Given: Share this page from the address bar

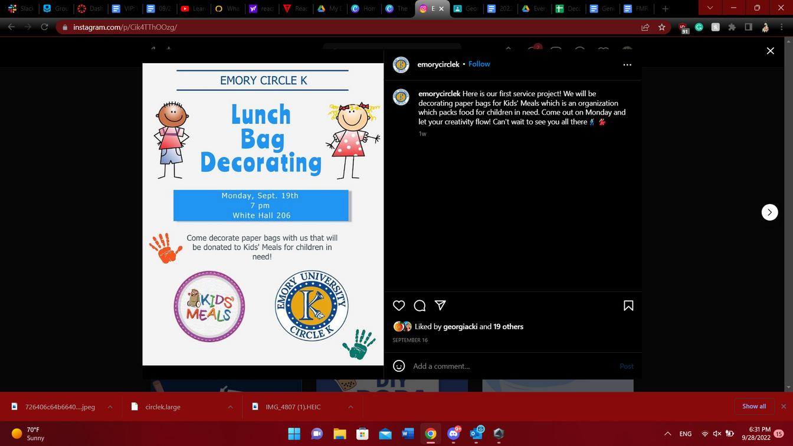Looking at the screenshot, I should click(645, 27).
